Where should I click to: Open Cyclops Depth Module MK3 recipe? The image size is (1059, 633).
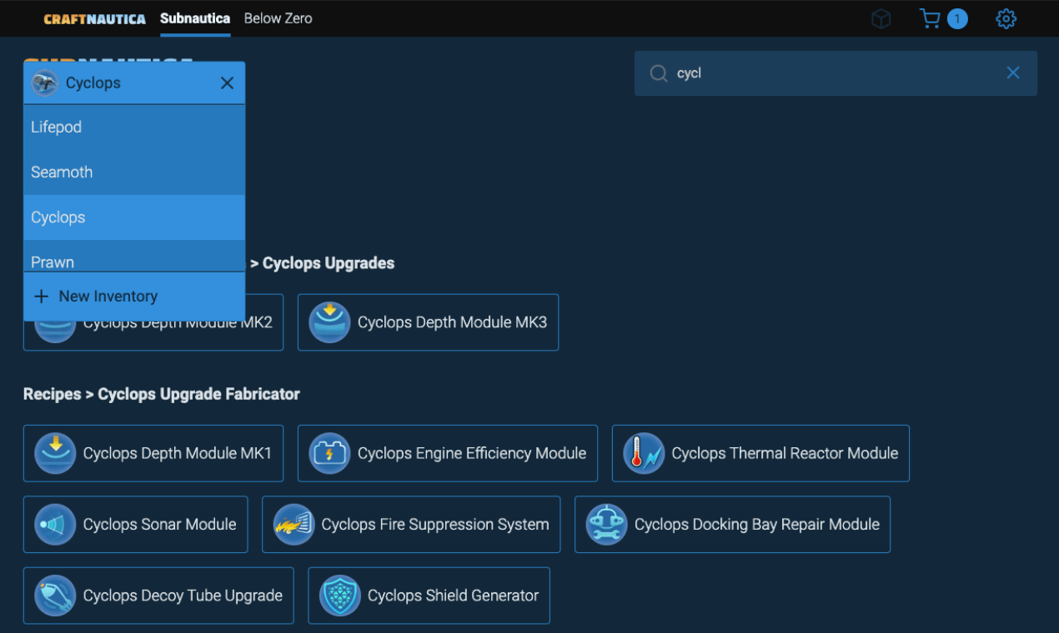[428, 322]
